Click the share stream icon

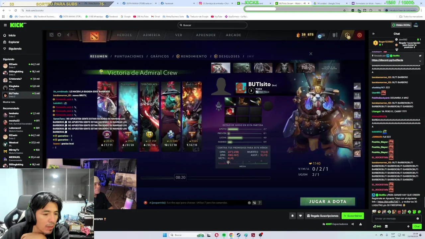coord(353,224)
